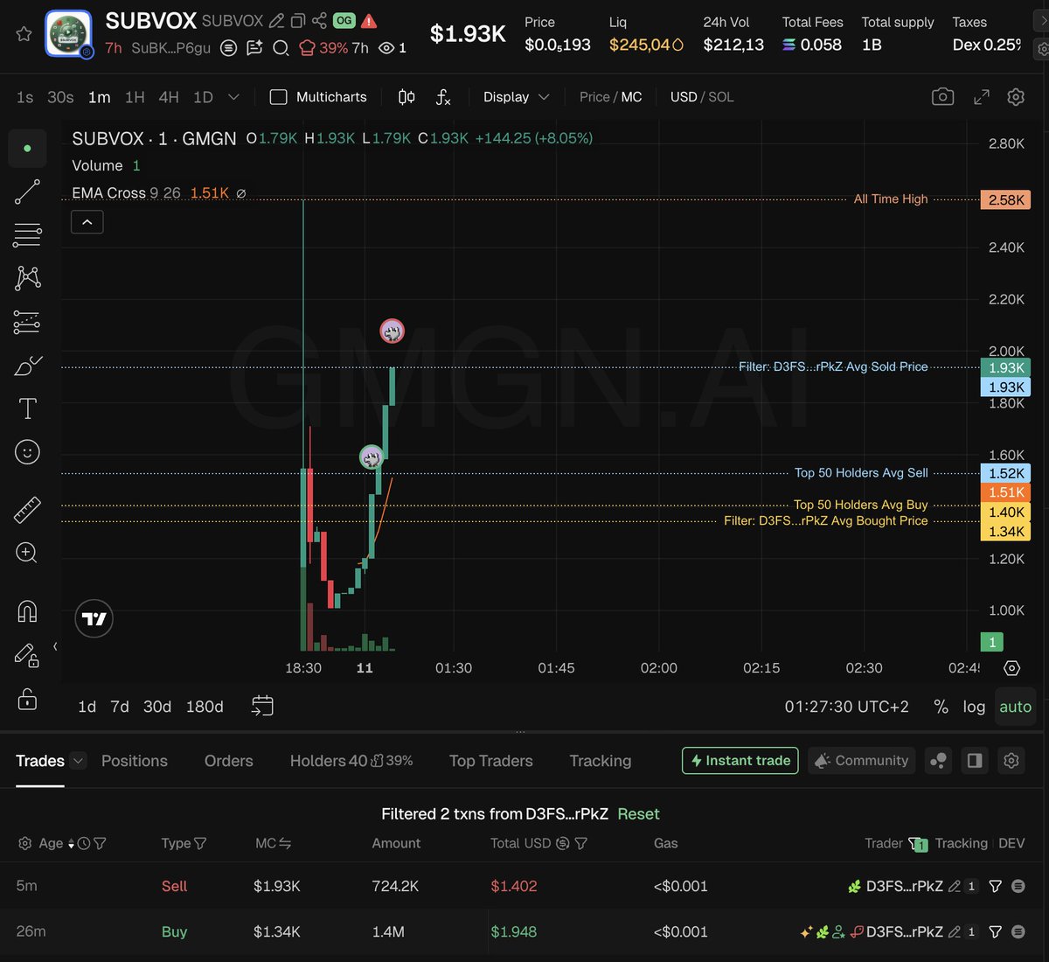The width and height of the screenshot is (1049, 962).
Task: Toggle auto scale mode
Action: click(x=1015, y=707)
